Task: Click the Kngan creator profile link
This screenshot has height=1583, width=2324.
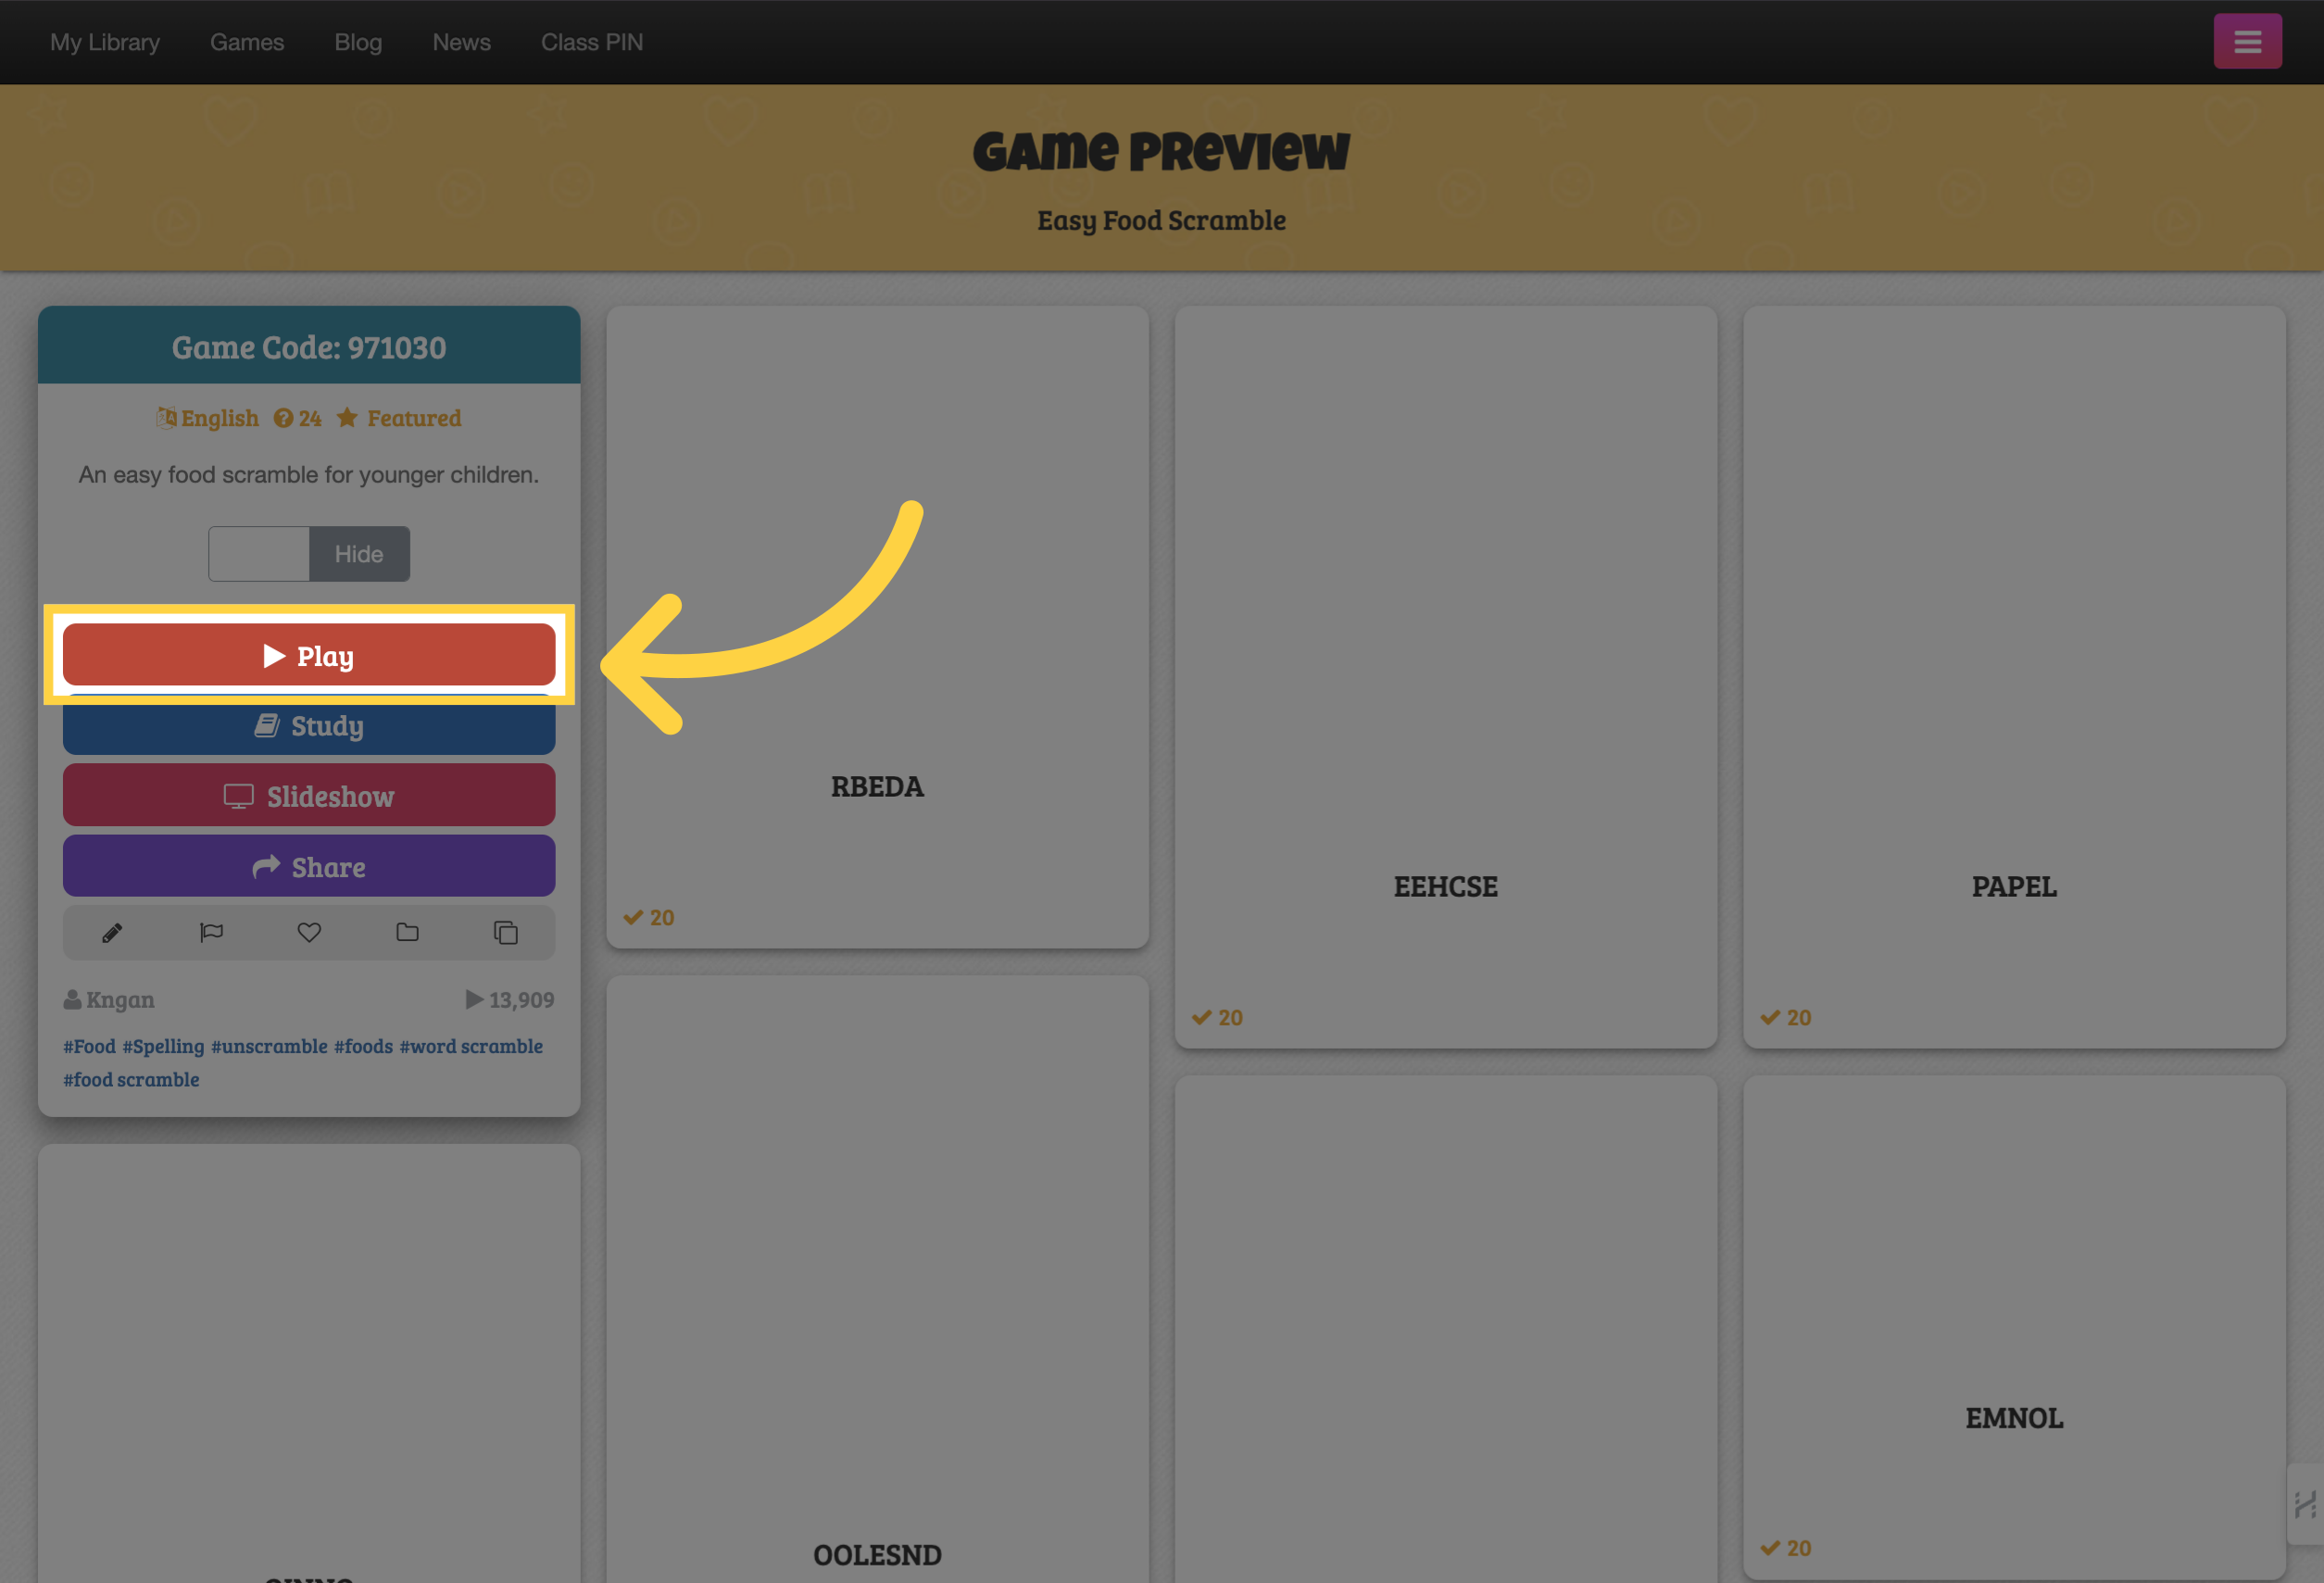Action: (119, 999)
